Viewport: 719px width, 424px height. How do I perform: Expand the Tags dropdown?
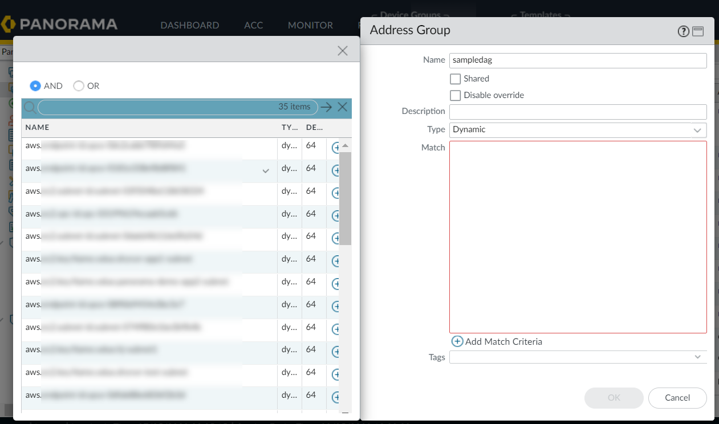697,357
